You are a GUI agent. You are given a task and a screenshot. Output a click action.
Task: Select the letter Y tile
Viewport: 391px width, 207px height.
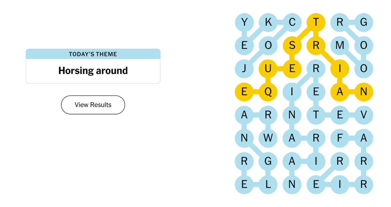click(244, 22)
